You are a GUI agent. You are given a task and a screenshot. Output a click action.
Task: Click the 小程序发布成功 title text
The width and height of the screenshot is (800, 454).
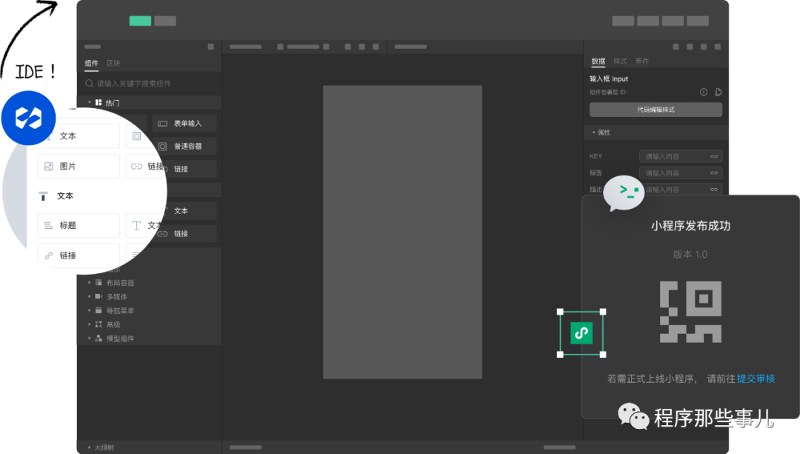pos(690,226)
